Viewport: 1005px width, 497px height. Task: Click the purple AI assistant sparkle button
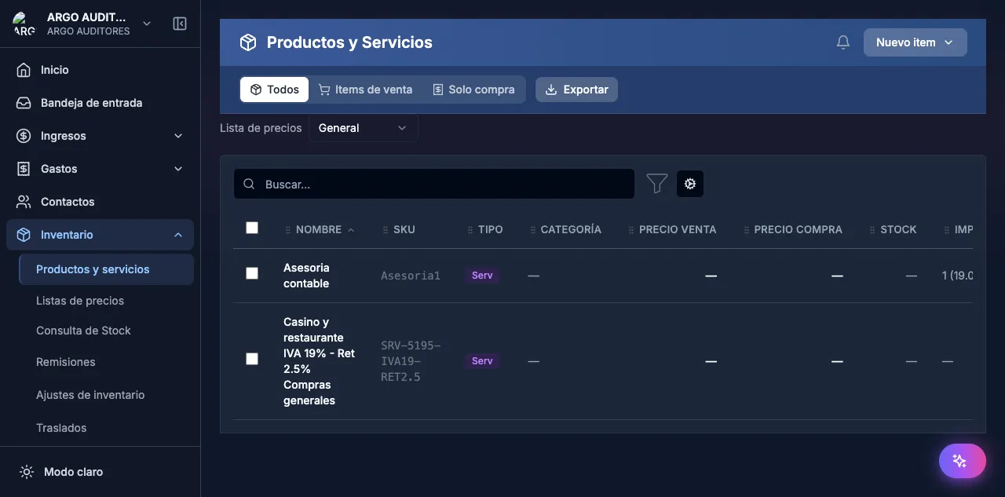point(962,460)
